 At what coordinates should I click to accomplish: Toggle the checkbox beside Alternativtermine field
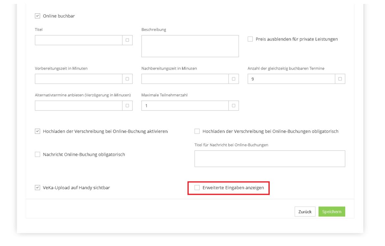[x=127, y=106]
